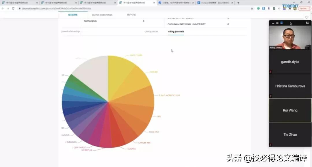Click the blue browser extension icon
312x167 pixels.
264,9
